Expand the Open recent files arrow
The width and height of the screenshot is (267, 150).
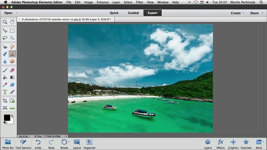click(x=17, y=13)
